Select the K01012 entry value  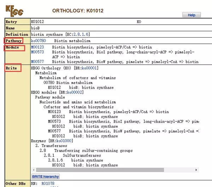click(37, 22)
